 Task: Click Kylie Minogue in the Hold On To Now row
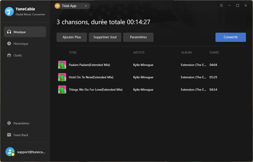pyautogui.click(x=143, y=77)
